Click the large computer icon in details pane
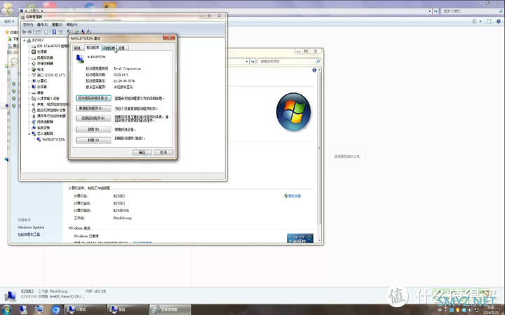This screenshot has width=505, height=315. (x=11, y=295)
